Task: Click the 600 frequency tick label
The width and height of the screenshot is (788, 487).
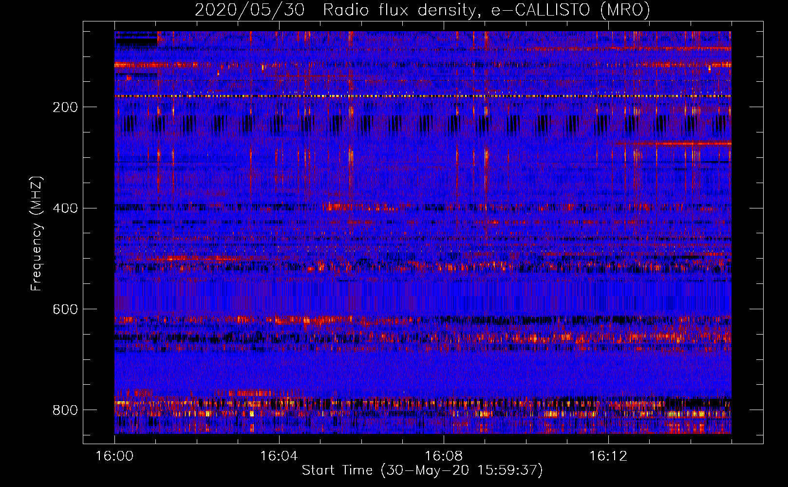Action: 65,309
